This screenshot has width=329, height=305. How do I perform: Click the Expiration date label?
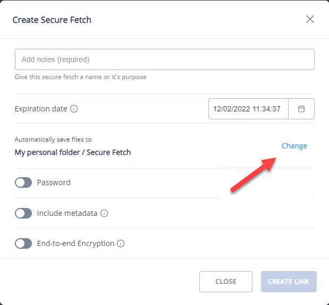[41, 109]
